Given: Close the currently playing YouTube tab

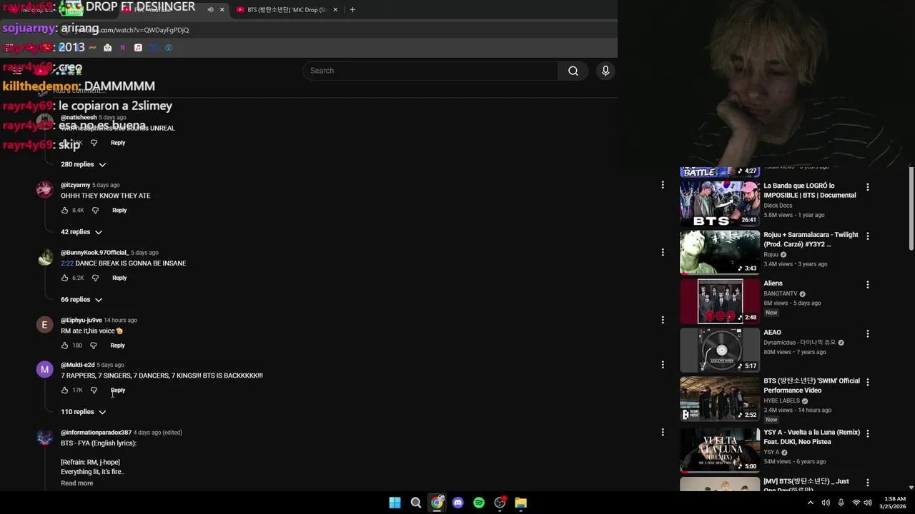Looking at the screenshot, I should pos(222,10).
